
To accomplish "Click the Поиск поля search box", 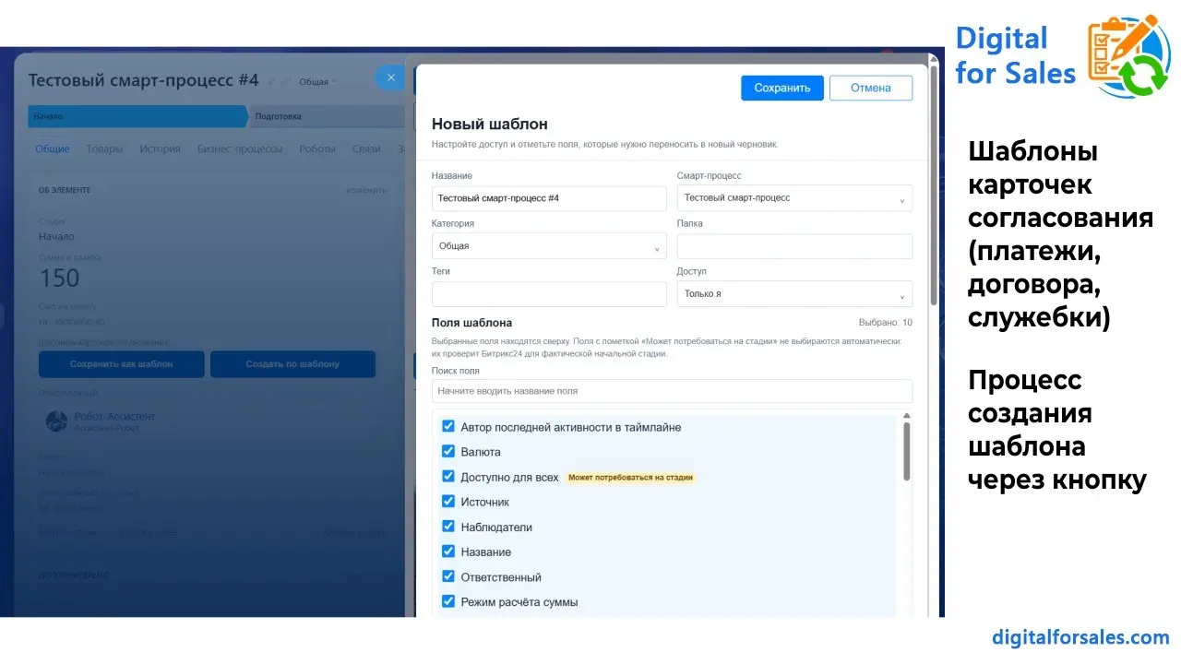I will 672,391.
